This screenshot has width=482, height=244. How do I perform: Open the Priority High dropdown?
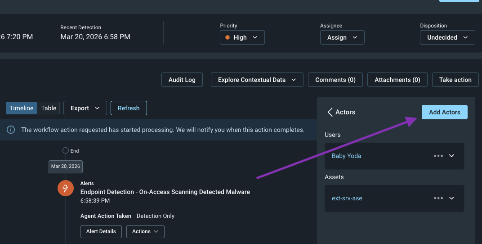tap(242, 37)
